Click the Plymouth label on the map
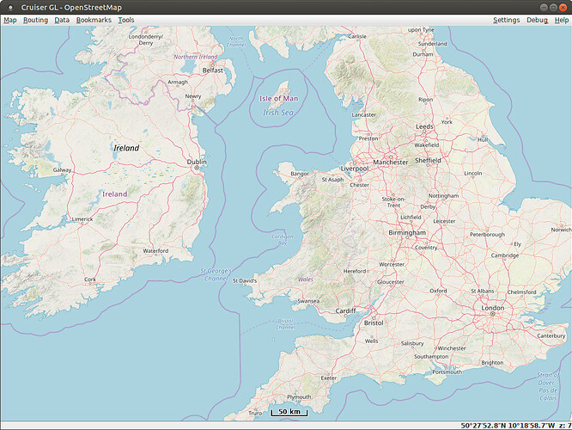572x430 pixels. (299, 397)
